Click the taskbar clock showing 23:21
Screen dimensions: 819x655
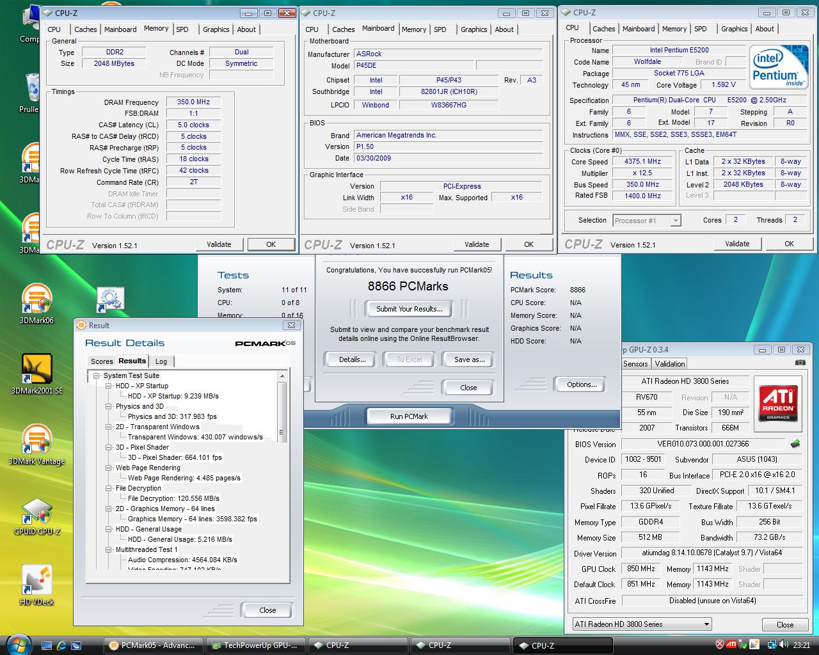[x=801, y=645]
